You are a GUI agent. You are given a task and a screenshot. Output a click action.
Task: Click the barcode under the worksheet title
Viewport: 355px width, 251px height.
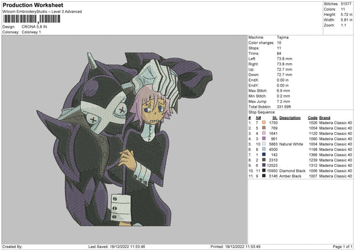tap(32, 19)
